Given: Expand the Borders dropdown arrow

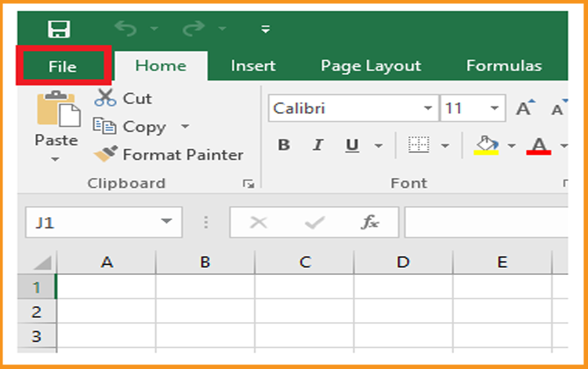Looking at the screenshot, I should coord(445,146).
